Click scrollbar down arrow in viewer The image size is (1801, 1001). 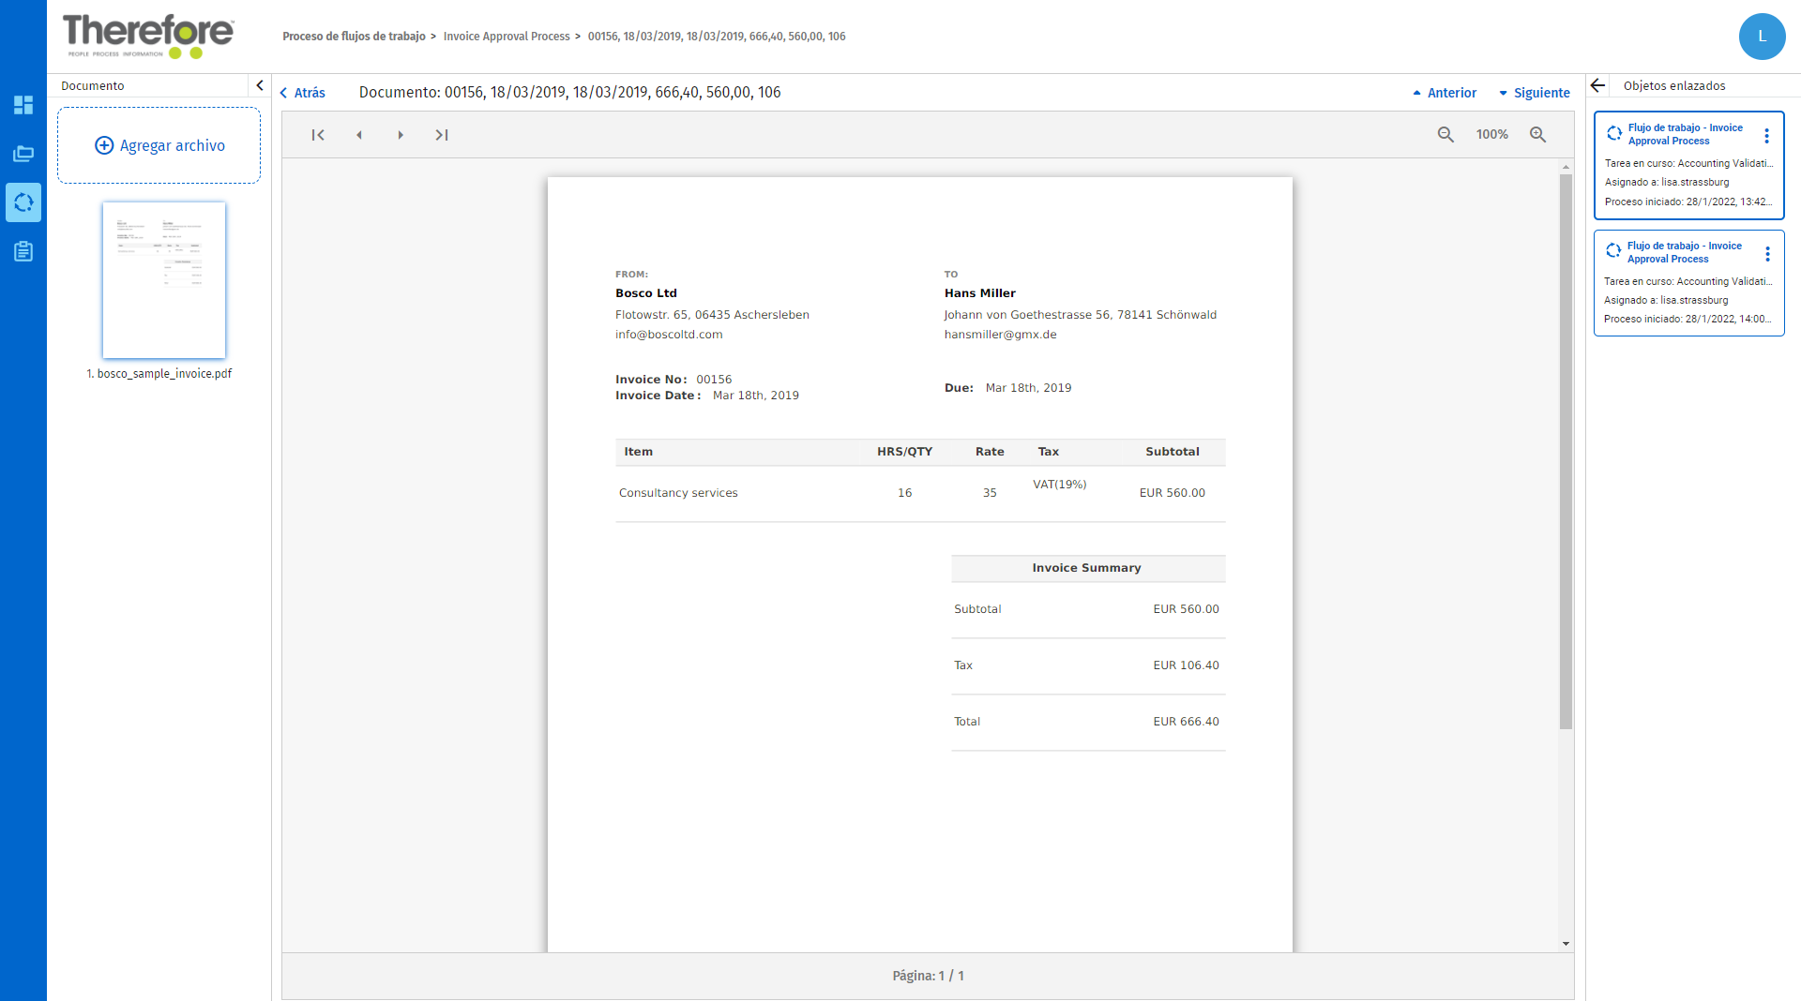[x=1566, y=944]
